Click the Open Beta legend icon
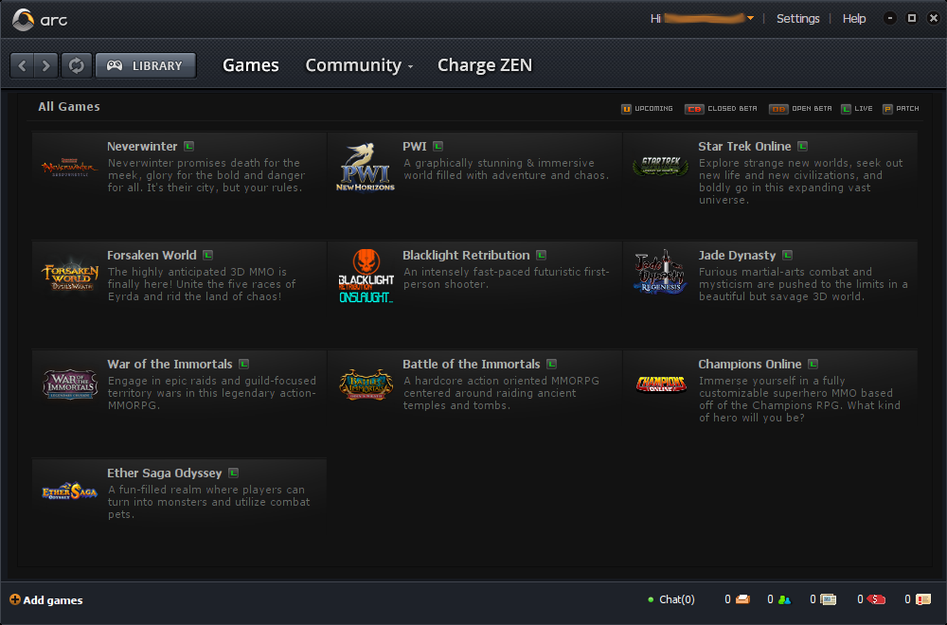947x625 pixels. tap(777, 109)
